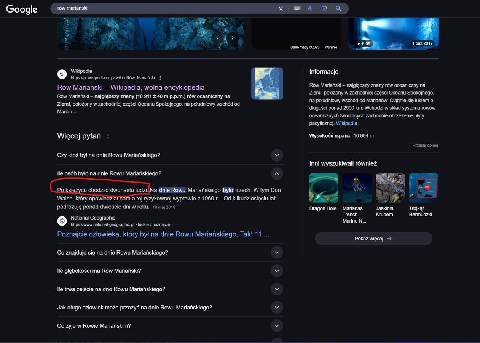The width and height of the screenshot is (480, 343).
Task: Click 'Warunki' link on the map
Action: pos(331,47)
